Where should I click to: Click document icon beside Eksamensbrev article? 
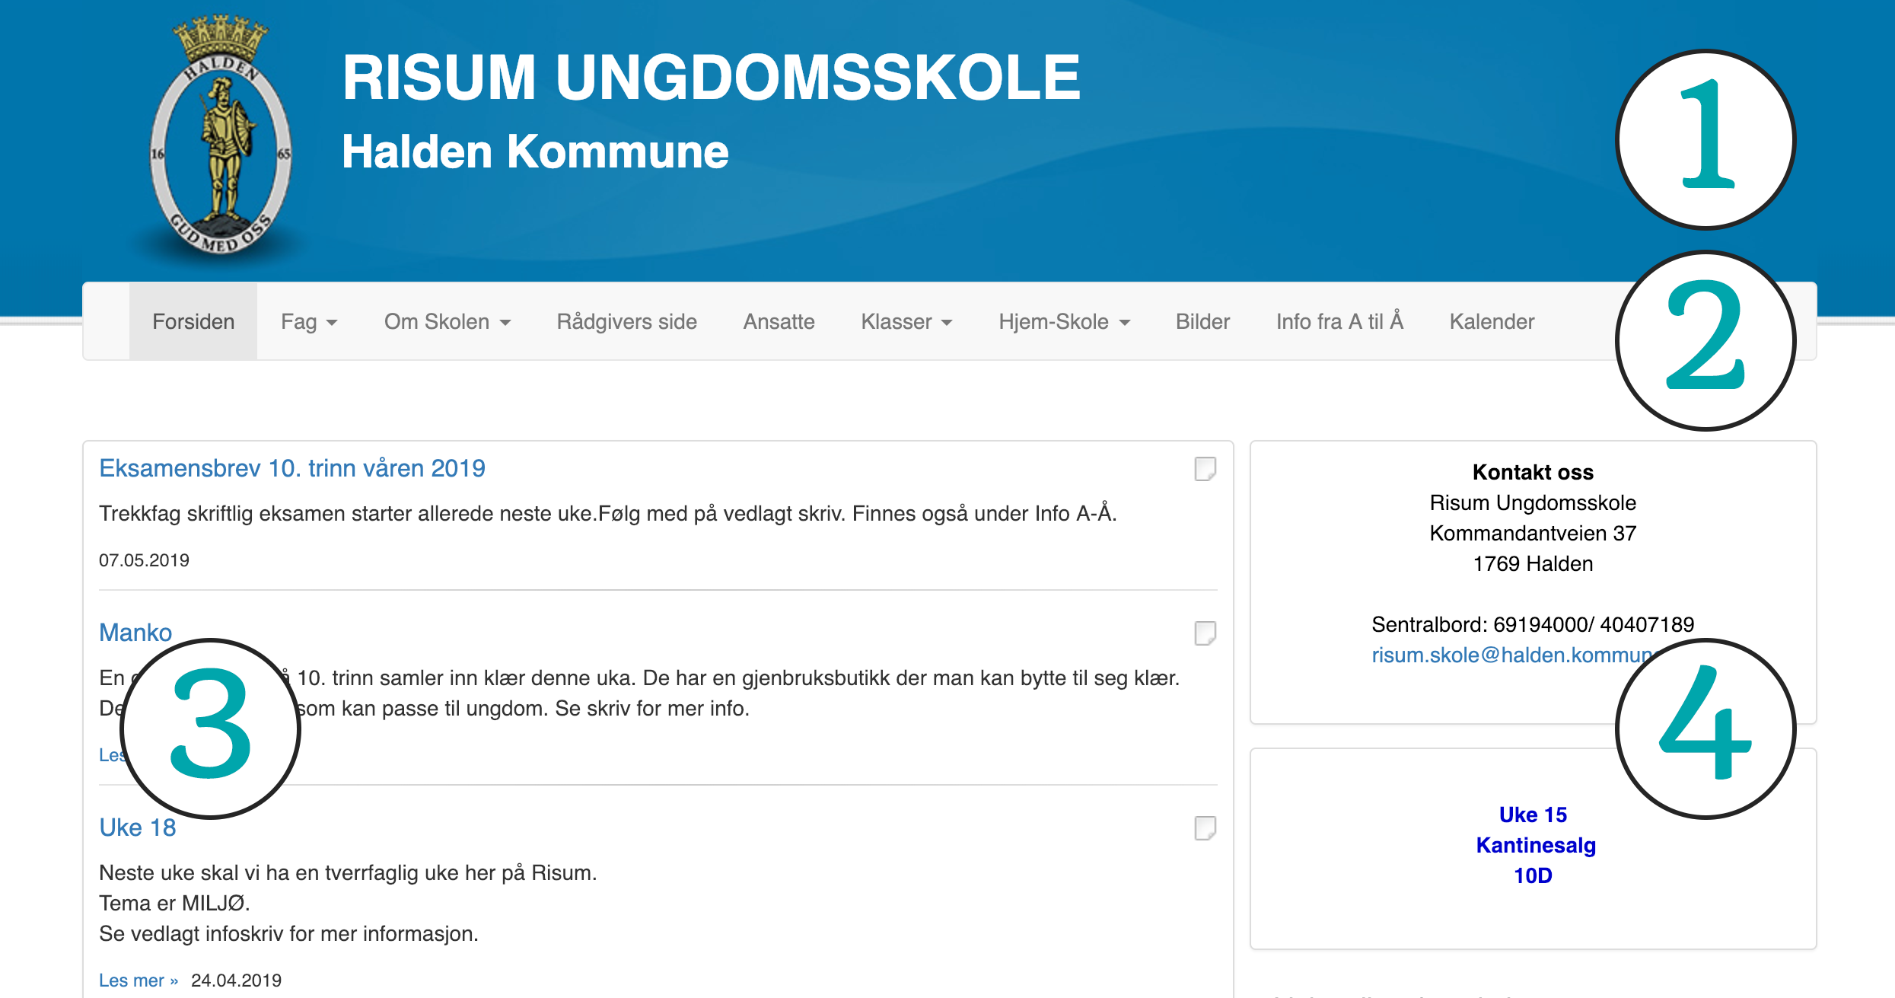point(1205,469)
